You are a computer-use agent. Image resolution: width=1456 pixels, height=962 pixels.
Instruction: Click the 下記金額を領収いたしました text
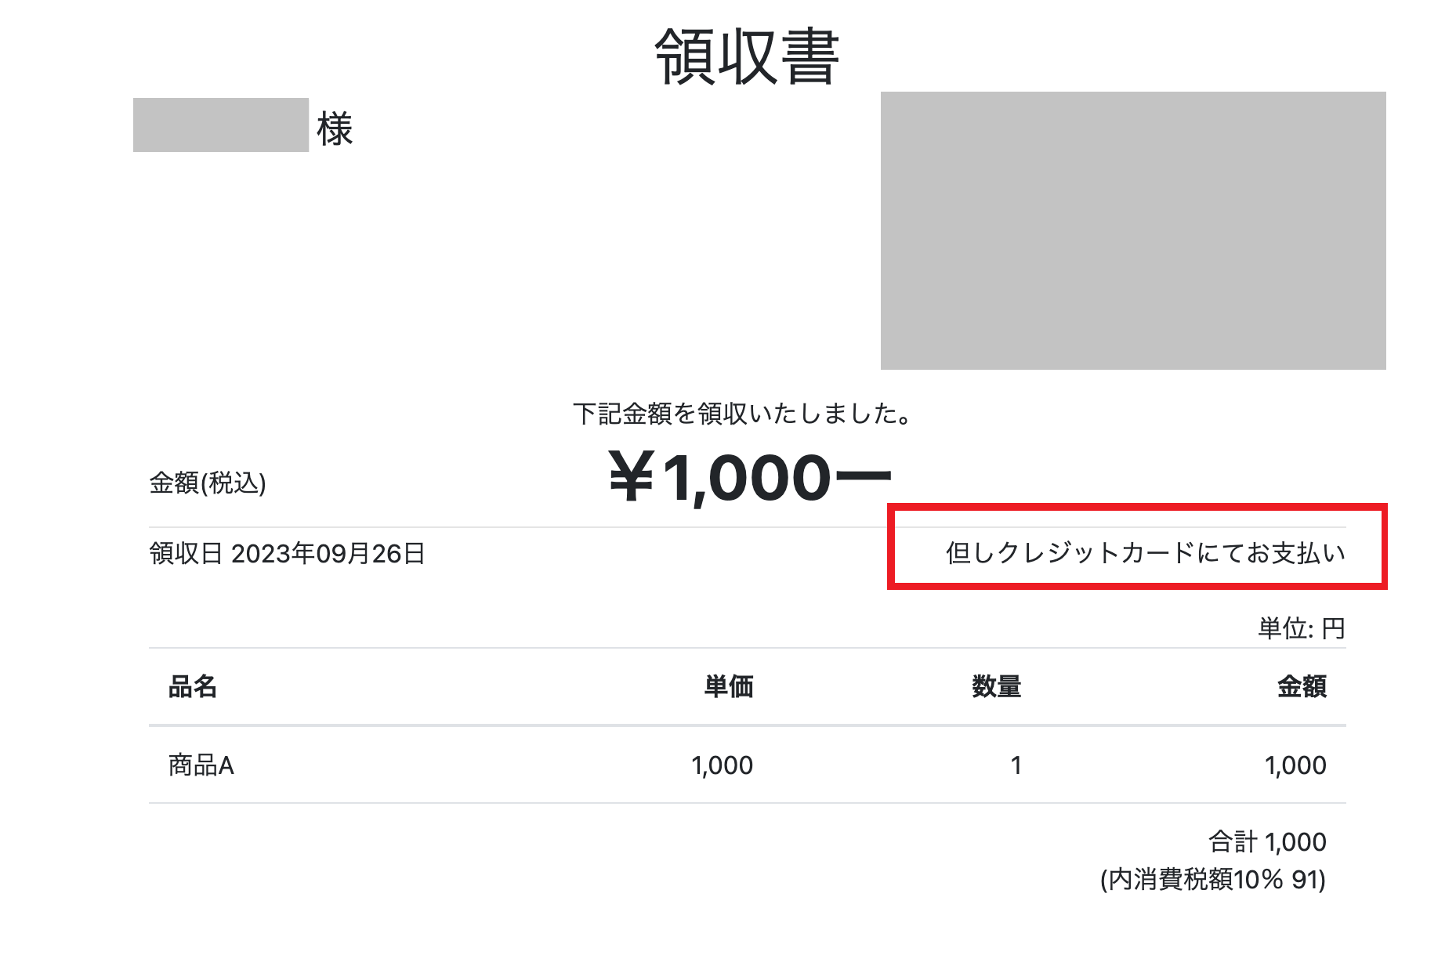[742, 414]
